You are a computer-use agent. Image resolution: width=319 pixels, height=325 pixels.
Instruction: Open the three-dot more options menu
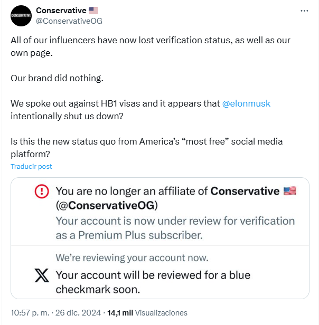(304, 11)
